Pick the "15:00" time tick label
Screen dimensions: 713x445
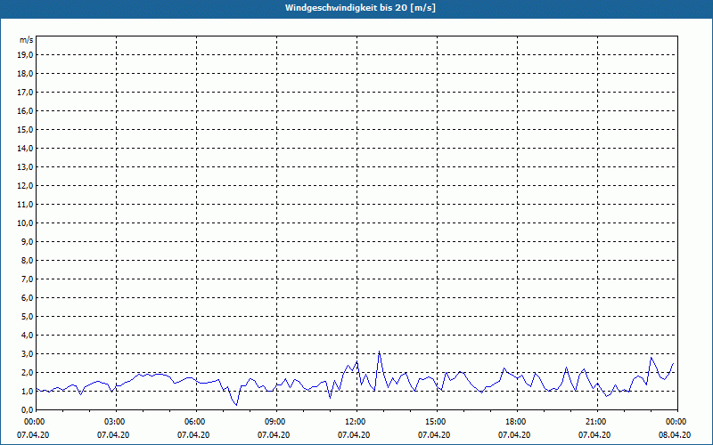(x=435, y=422)
